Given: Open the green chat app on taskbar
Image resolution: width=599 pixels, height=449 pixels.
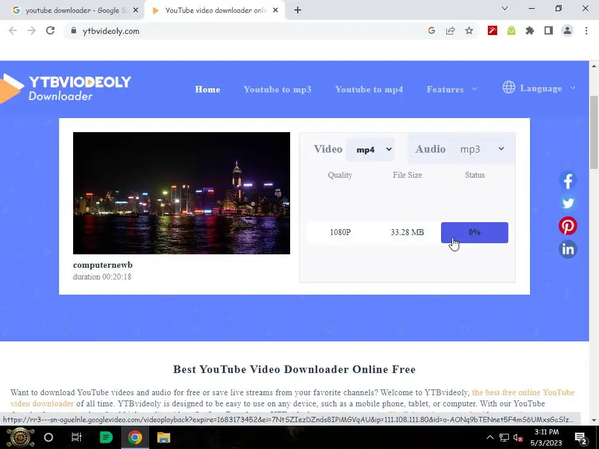Looking at the screenshot, I should point(106,437).
